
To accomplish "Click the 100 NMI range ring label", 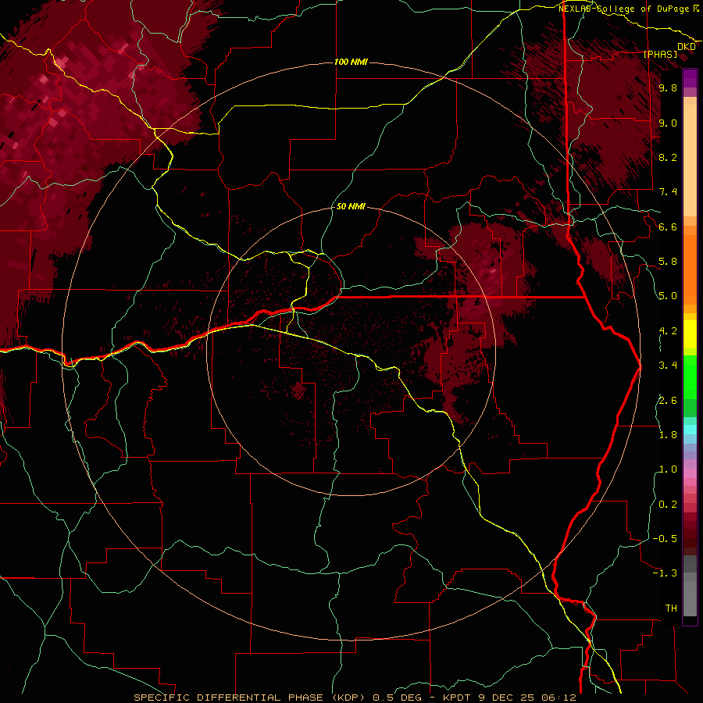I will tap(351, 62).
